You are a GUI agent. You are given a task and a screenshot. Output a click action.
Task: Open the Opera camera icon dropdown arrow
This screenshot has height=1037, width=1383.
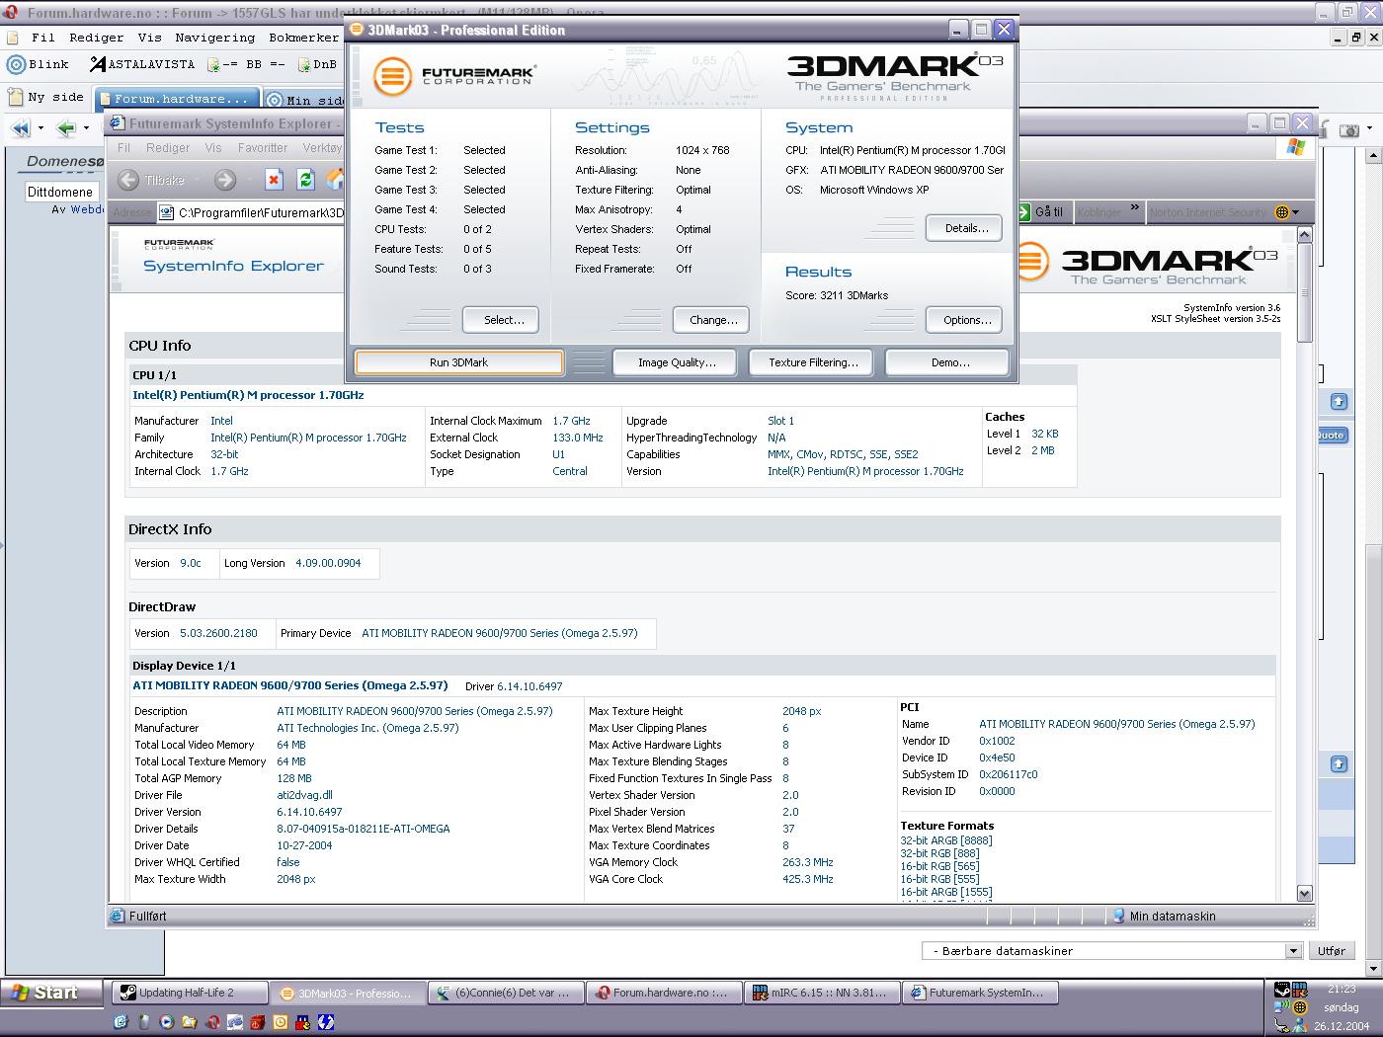click(x=1370, y=129)
